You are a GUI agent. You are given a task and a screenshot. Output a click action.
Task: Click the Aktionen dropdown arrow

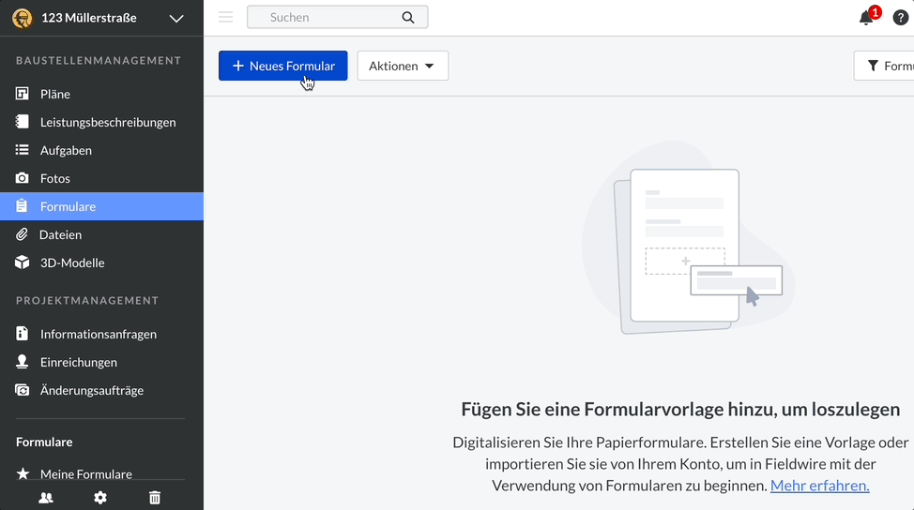430,66
